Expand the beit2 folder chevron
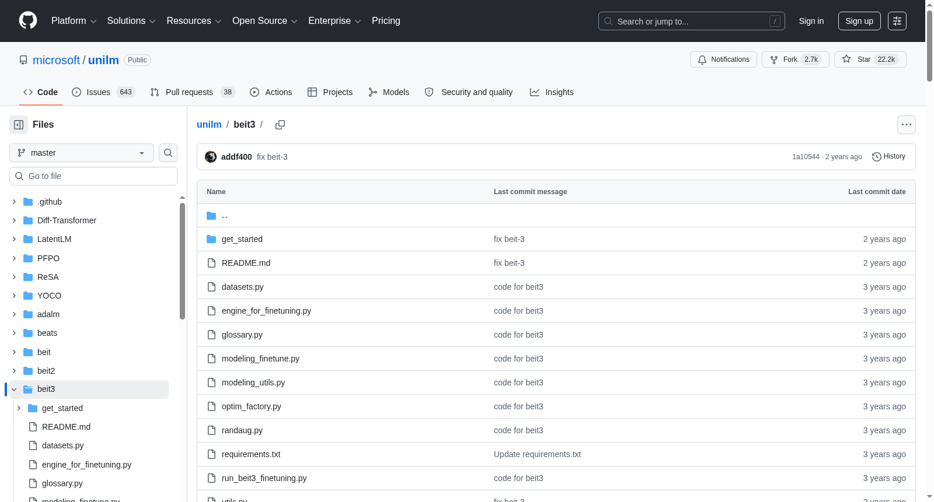 click(14, 371)
